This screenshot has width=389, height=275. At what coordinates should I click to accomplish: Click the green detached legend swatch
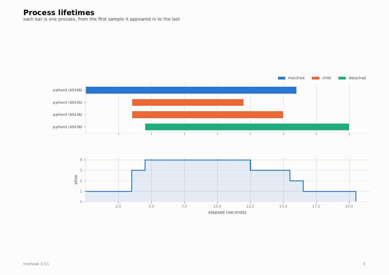coord(342,78)
